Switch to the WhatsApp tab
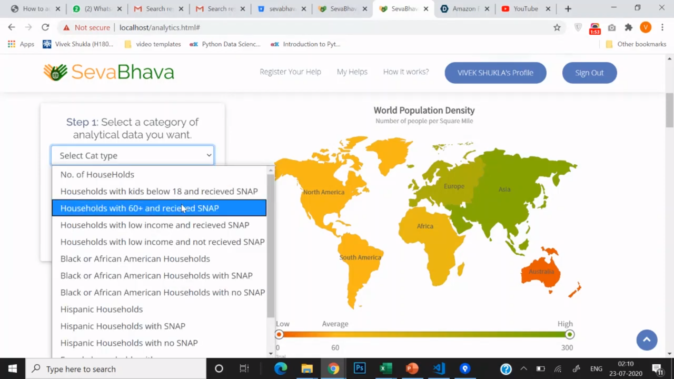Image resolution: width=674 pixels, height=379 pixels. point(97,8)
